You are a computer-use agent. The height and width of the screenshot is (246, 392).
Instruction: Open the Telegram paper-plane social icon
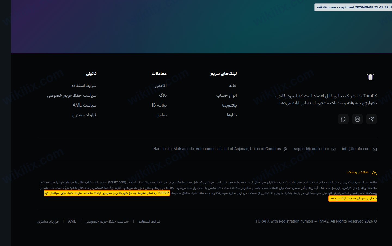coord(372,119)
